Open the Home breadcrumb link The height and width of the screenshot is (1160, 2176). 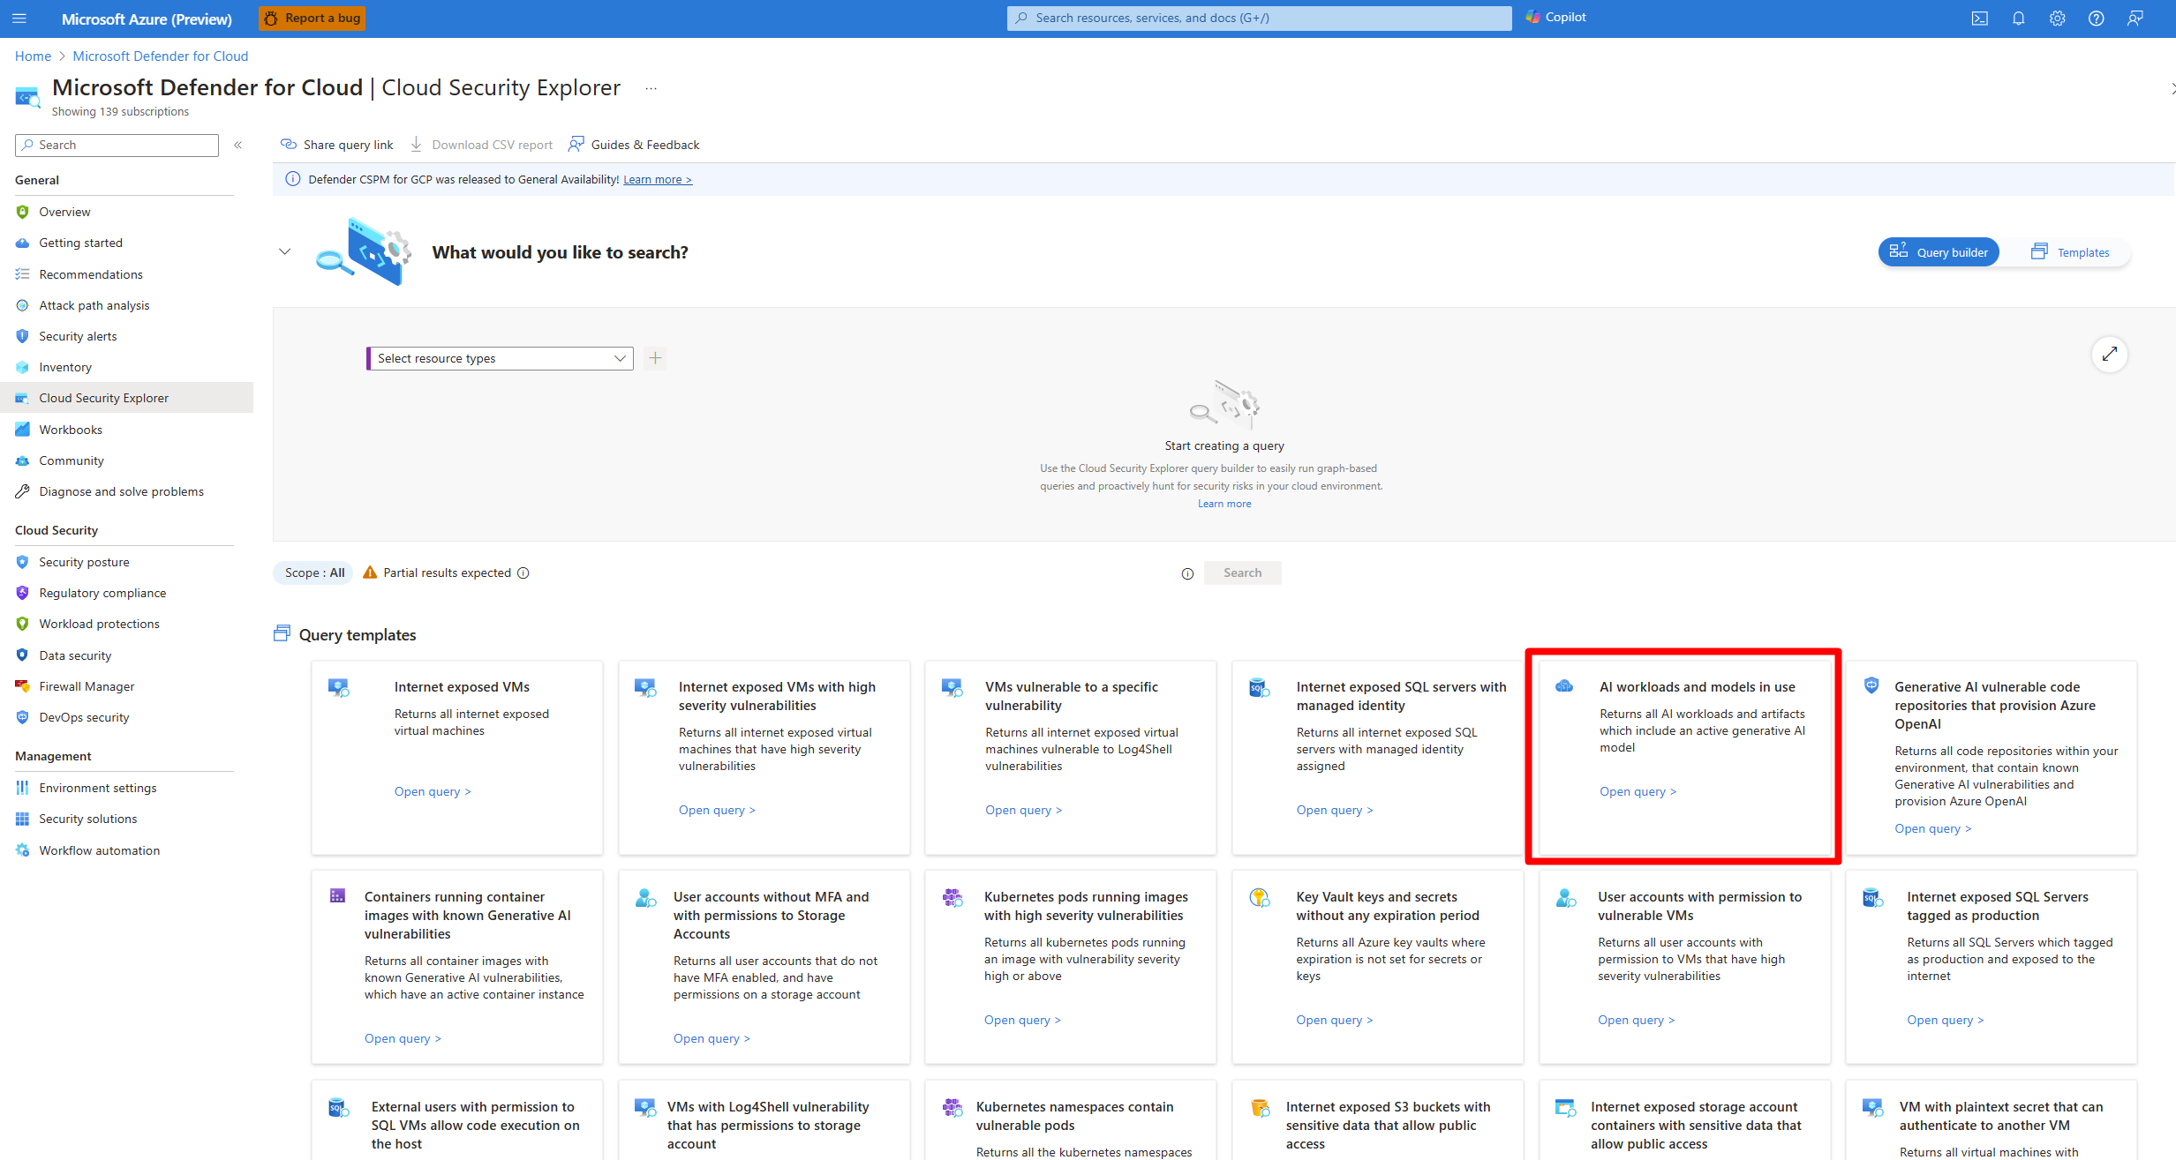tap(33, 56)
